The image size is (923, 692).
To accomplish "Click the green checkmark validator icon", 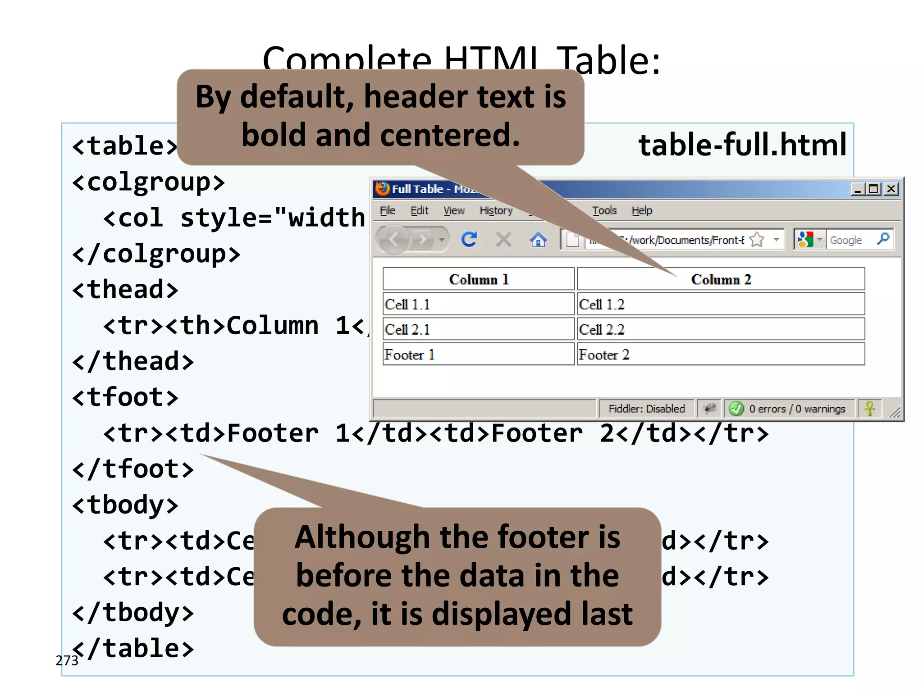I will tap(736, 409).
